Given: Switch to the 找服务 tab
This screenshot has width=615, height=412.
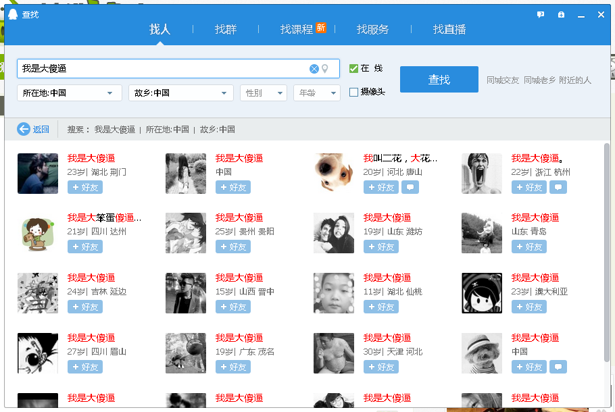Looking at the screenshot, I should click(x=372, y=29).
